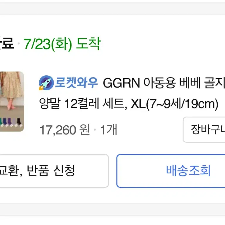Track the delivery with 배송조회 button
This screenshot has height=225, width=225.
pyautogui.click(x=171, y=171)
